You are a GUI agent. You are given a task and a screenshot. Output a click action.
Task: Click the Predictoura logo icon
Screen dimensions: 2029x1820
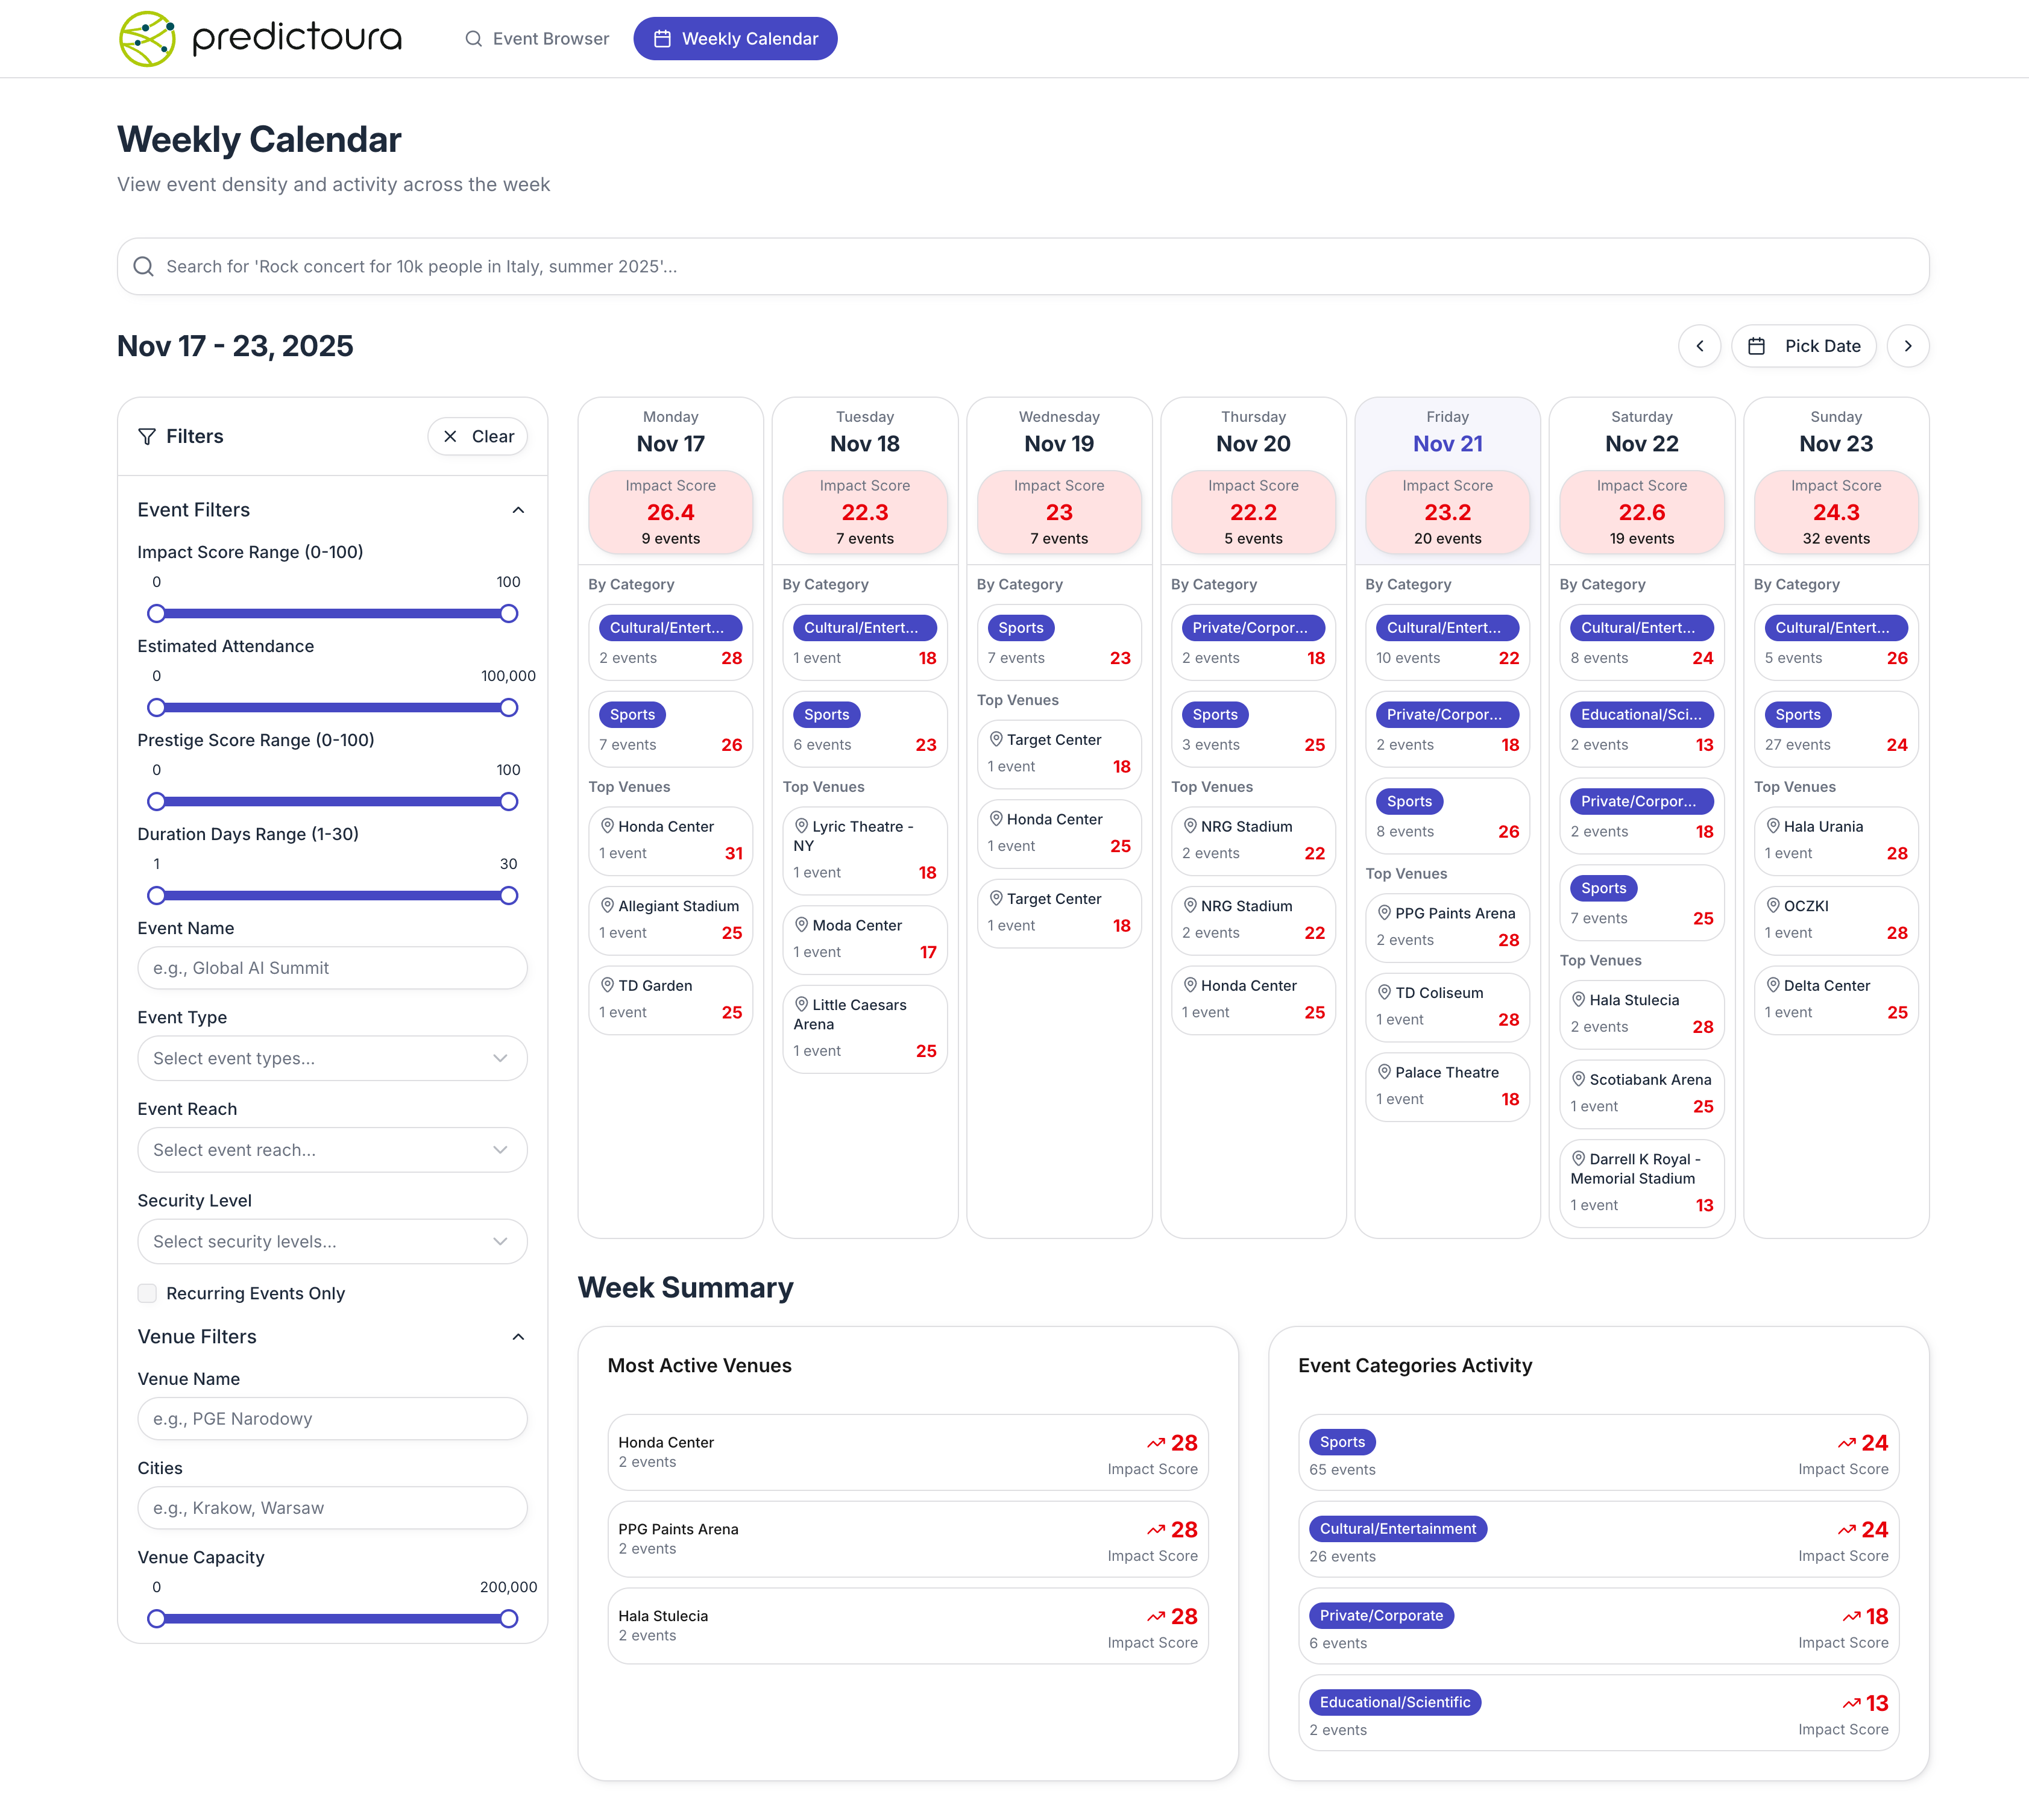(x=147, y=38)
